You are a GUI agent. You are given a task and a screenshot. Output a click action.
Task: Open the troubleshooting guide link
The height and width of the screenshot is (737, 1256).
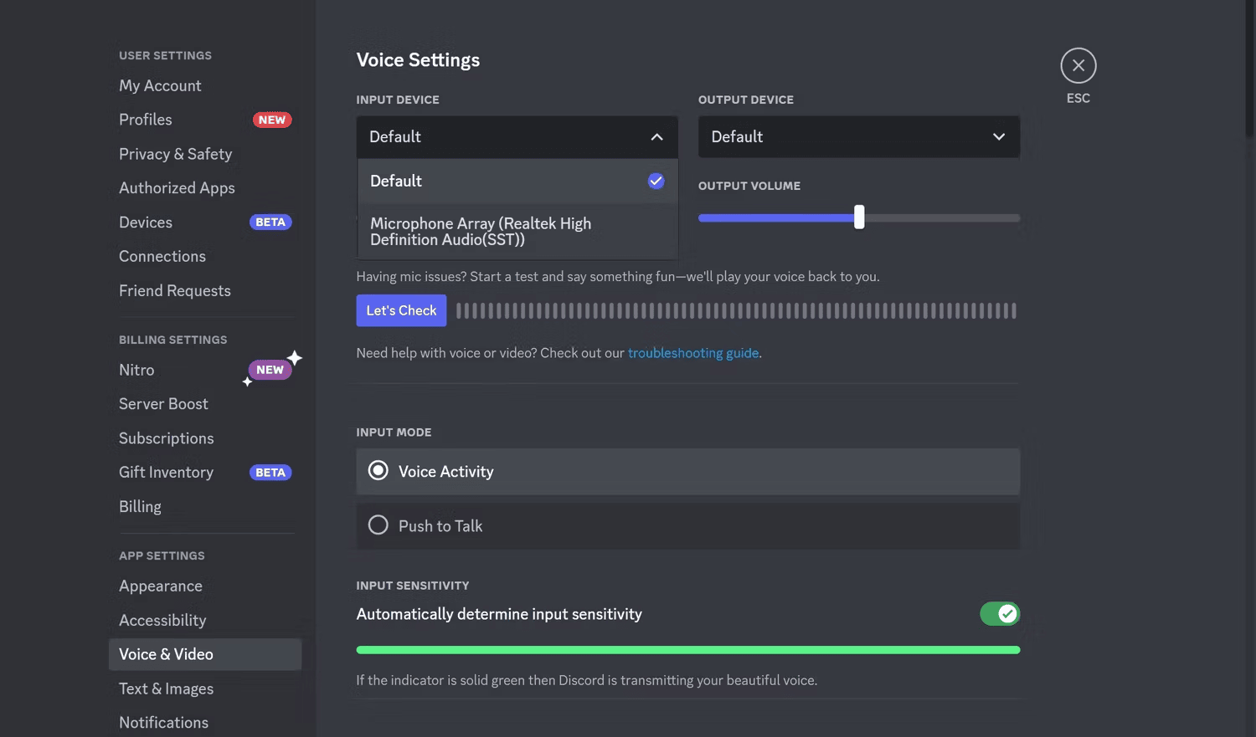click(692, 352)
